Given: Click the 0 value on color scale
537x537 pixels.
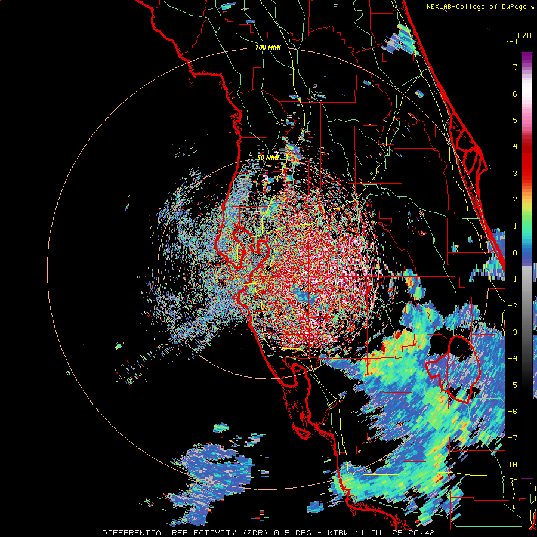Looking at the screenshot, I should click(x=515, y=253).
